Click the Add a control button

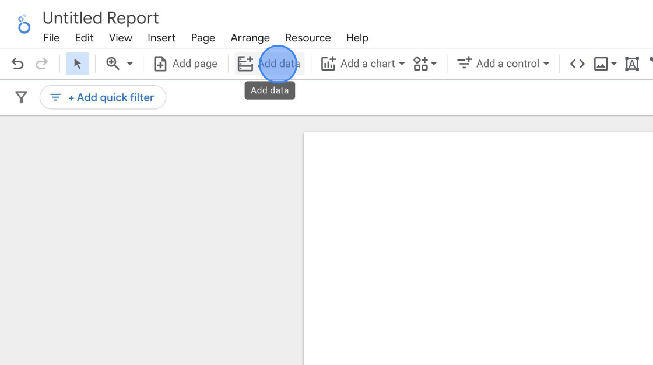click(x=498, y=64)
